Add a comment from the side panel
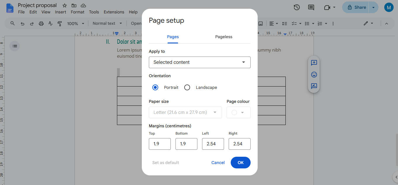Screen dimensions: 398x185 click(314, 63)
